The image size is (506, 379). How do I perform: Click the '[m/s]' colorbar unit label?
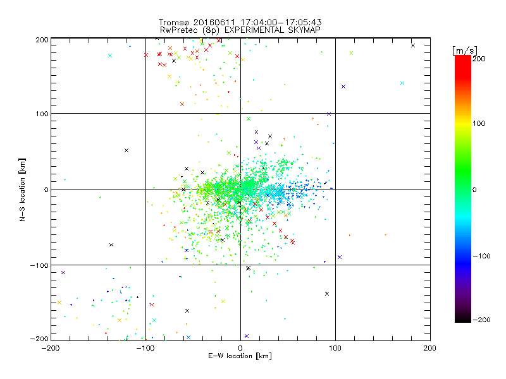pos(465,51)
